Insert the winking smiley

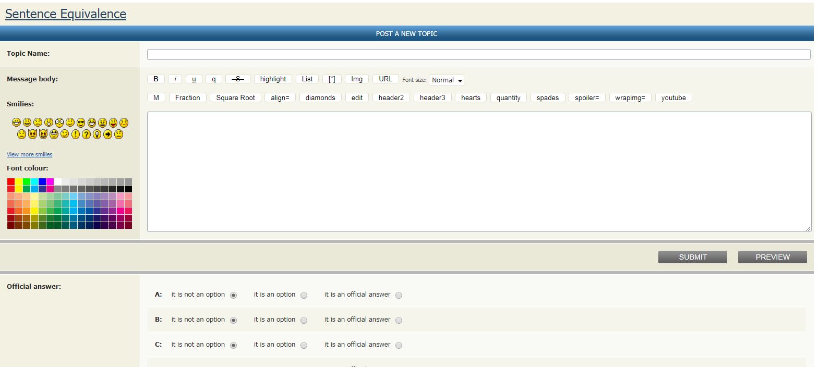click(x=65, y=134)
